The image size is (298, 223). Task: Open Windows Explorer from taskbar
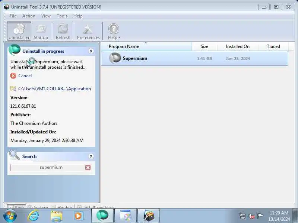(x=57, y=216)
